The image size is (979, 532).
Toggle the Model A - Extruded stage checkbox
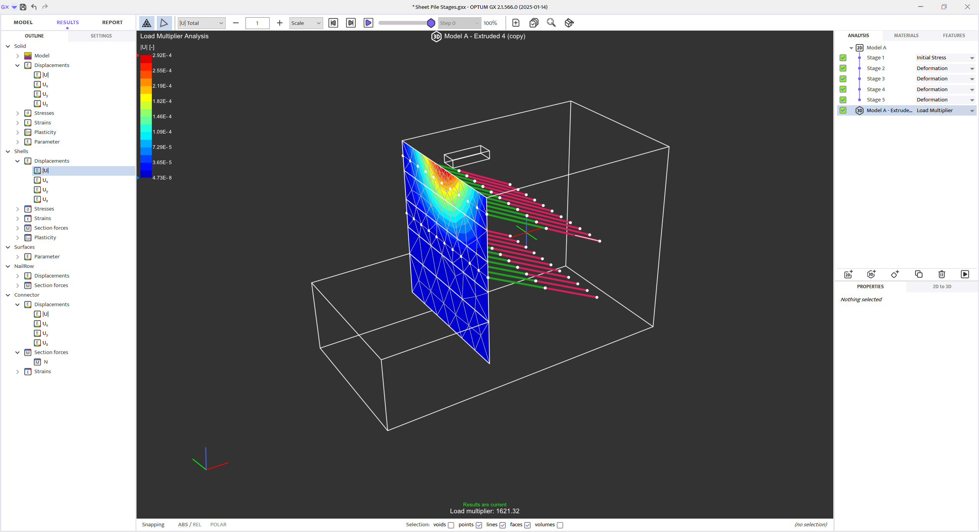[843, 110]
